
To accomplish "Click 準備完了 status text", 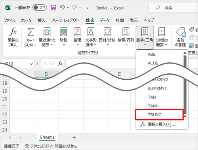I will [x=11, y=146].
